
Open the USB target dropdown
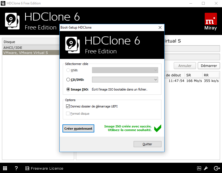[x=125, y=70]
